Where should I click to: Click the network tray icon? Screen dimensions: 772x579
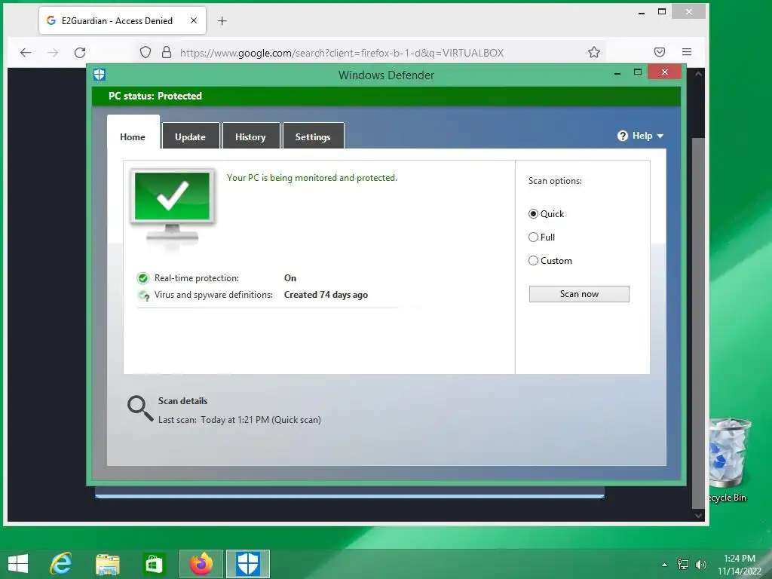683,565
